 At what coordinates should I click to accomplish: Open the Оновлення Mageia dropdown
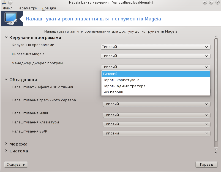pyautogui.click(x=155, y=56)
